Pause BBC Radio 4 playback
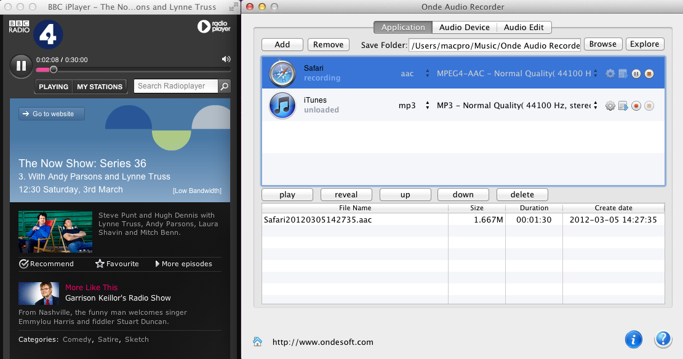Screen dimensions: 683x359 (x=21, y=65)
